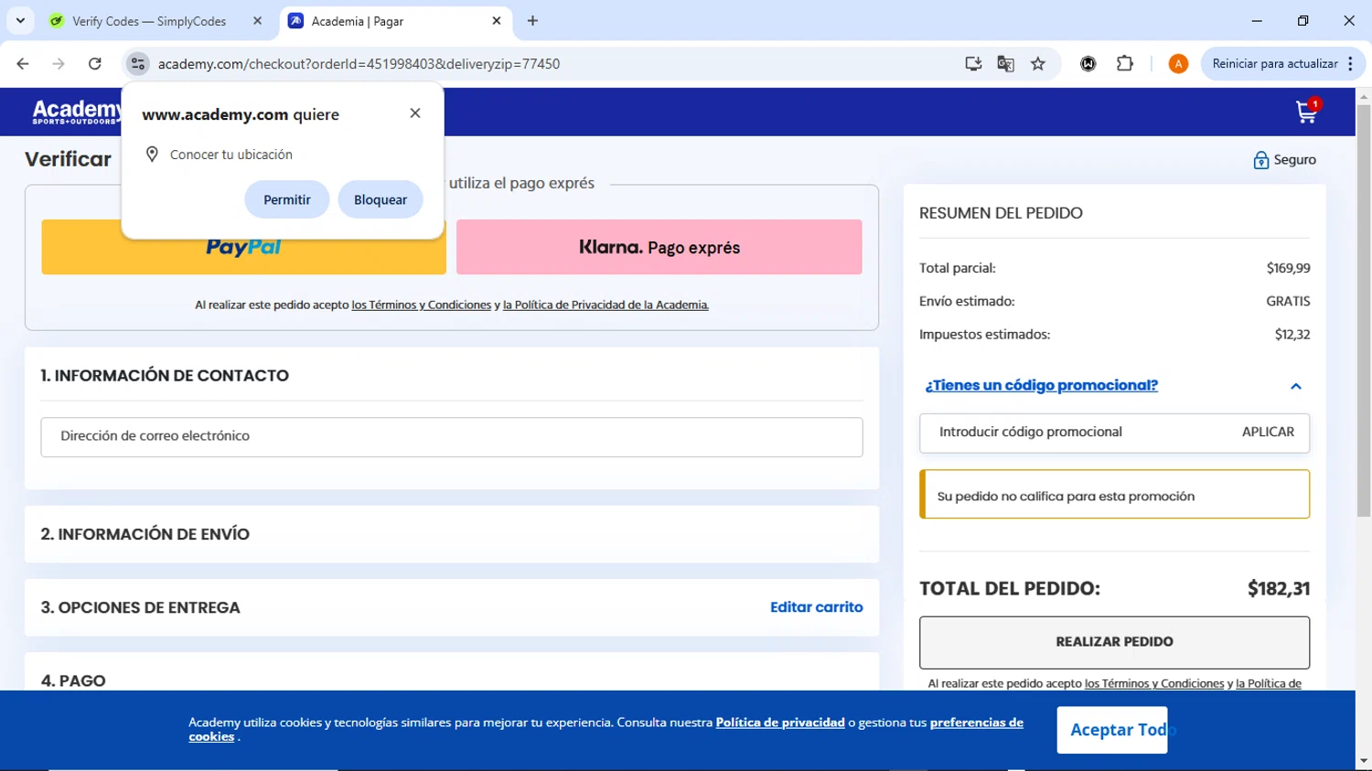Click the location pin icon in popup
The height and width of the screenshot is (771, 1372).
click(153, 155)
